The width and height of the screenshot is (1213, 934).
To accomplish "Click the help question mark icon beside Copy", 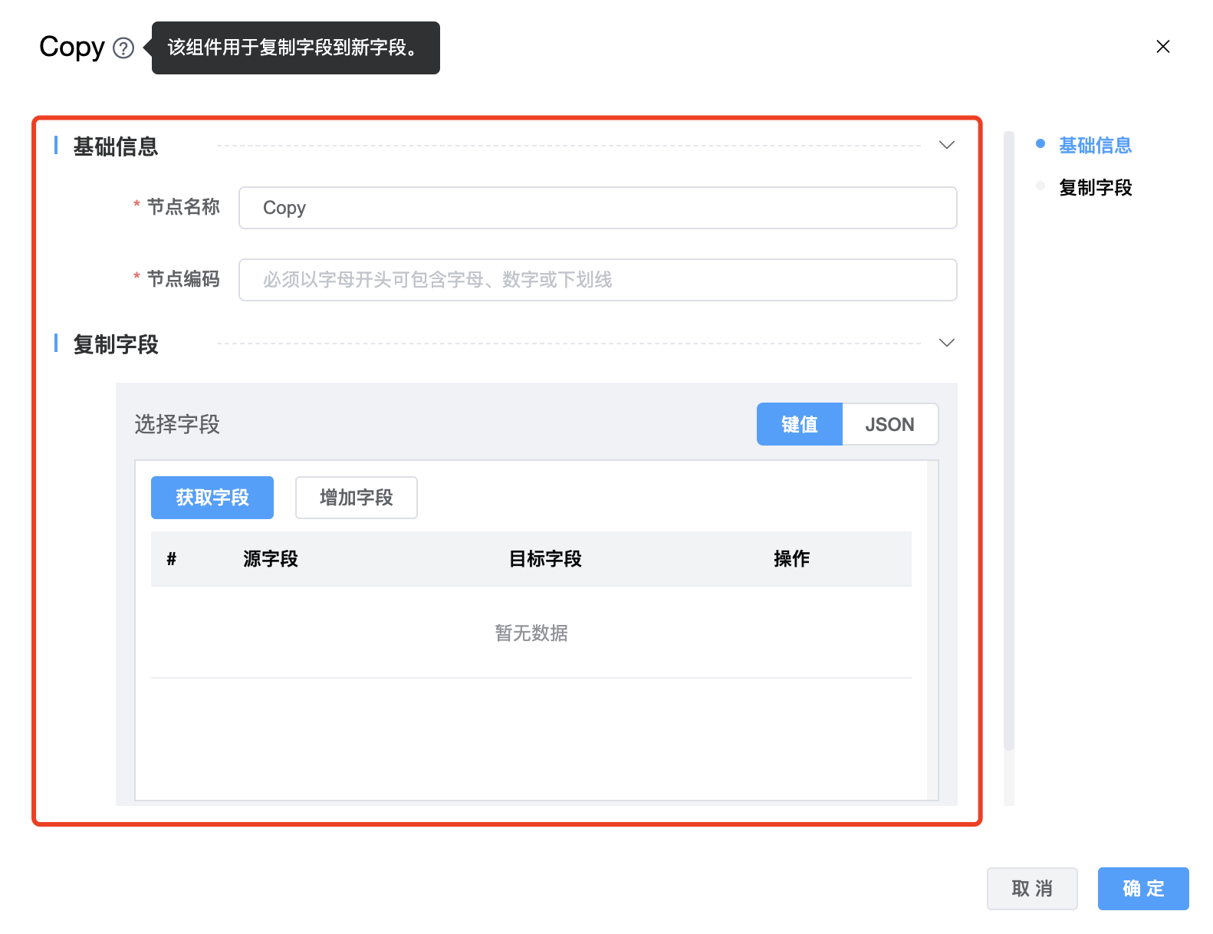I will tap(123, 48).
